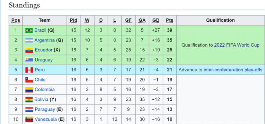Open the Brazil team link
265x124 pixels.
(x=40, y=30)
